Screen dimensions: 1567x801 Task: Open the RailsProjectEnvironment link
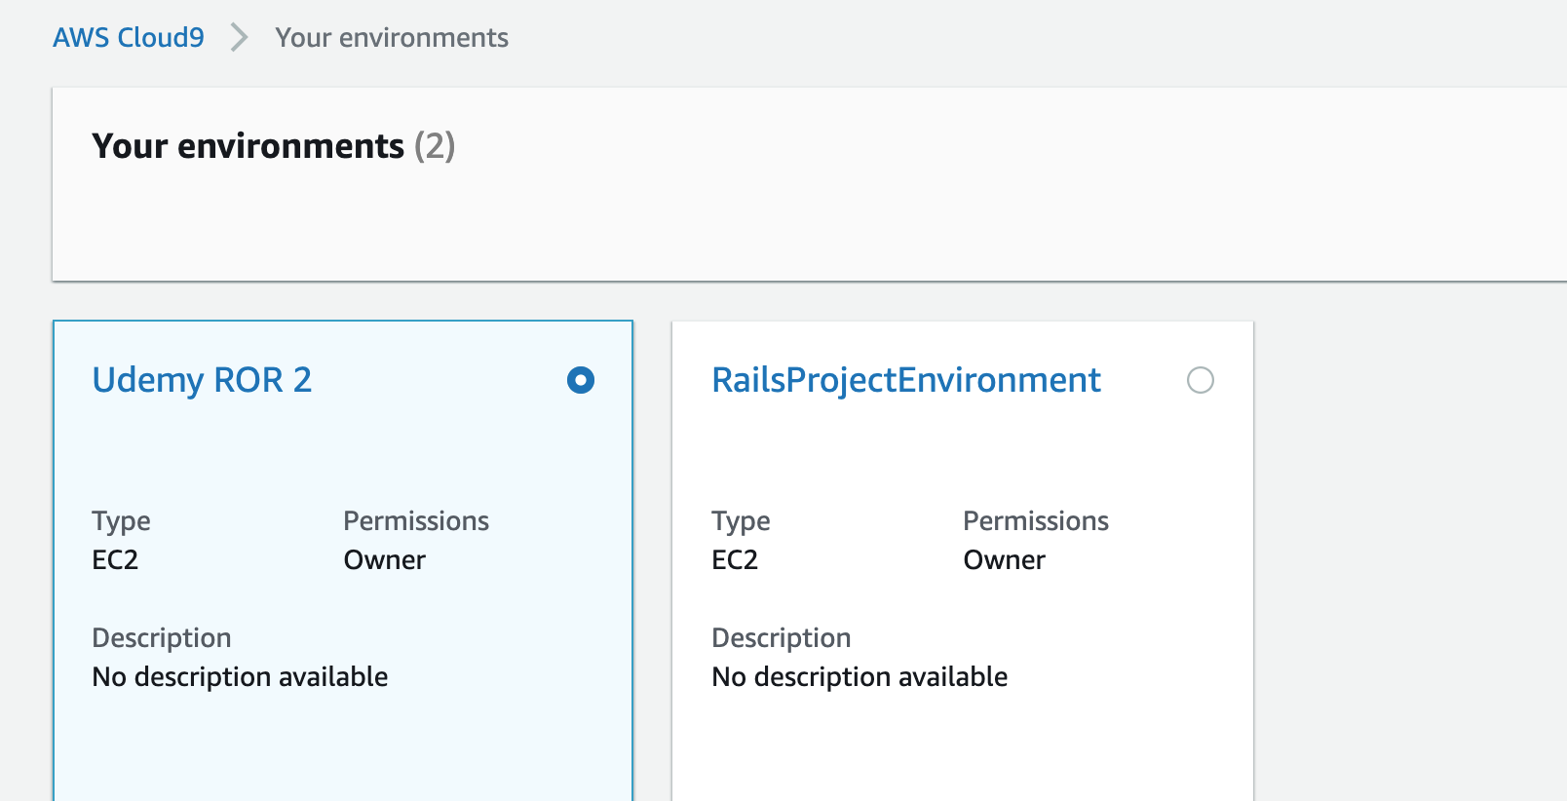pos(906,380)
